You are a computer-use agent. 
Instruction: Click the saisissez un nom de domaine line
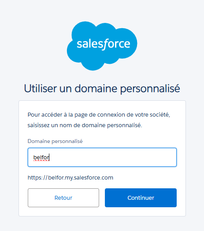85,125
